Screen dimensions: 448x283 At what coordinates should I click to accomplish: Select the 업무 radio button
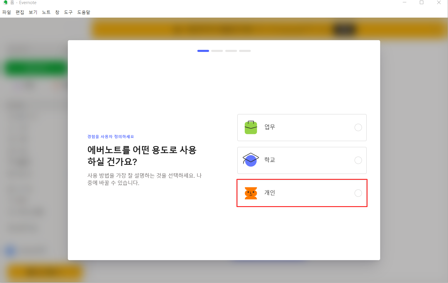pos(358,127)
